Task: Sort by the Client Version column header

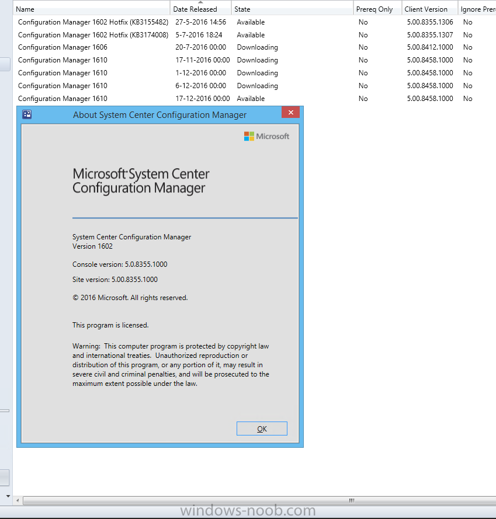Action: pyautogui.click(x=430, y=9)
